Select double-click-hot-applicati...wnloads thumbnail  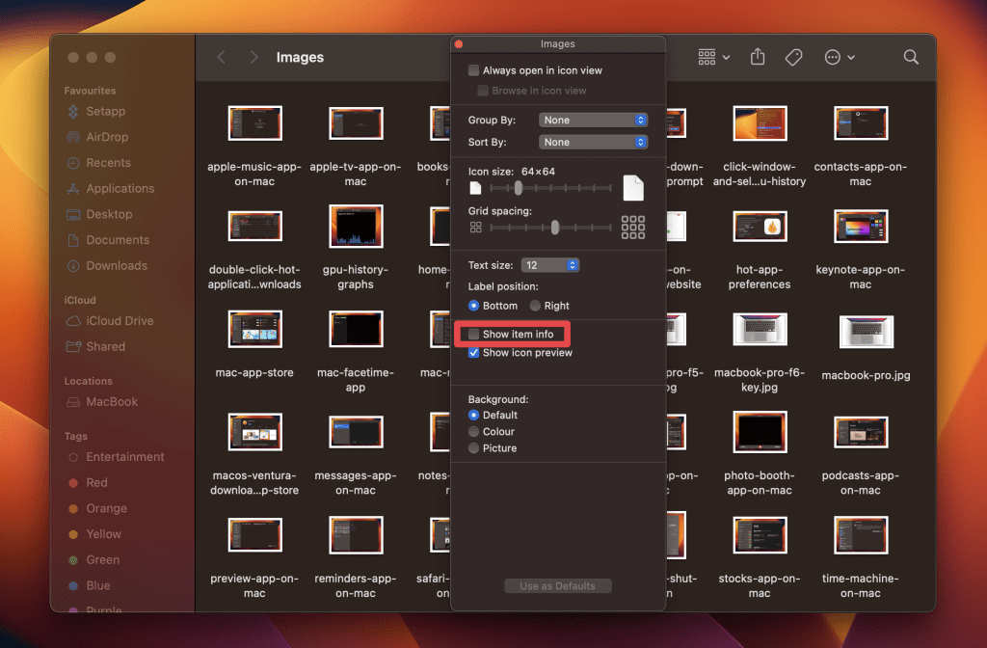(x=254, y=226)
